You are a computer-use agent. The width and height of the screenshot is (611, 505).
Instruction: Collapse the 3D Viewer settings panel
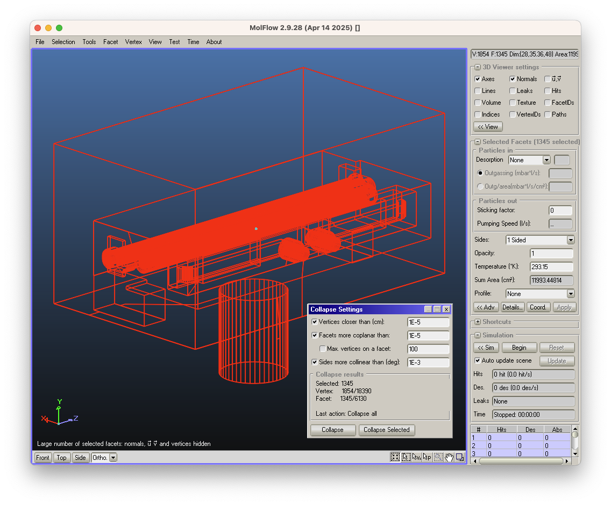[478, 67]
